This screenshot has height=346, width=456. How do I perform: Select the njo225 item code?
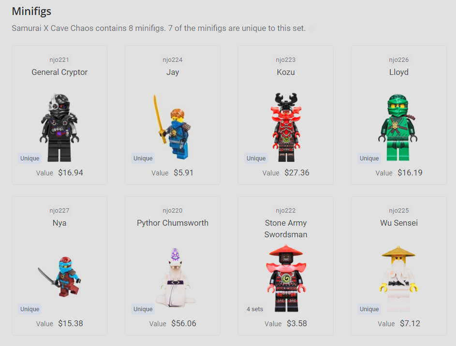point(399,210)
